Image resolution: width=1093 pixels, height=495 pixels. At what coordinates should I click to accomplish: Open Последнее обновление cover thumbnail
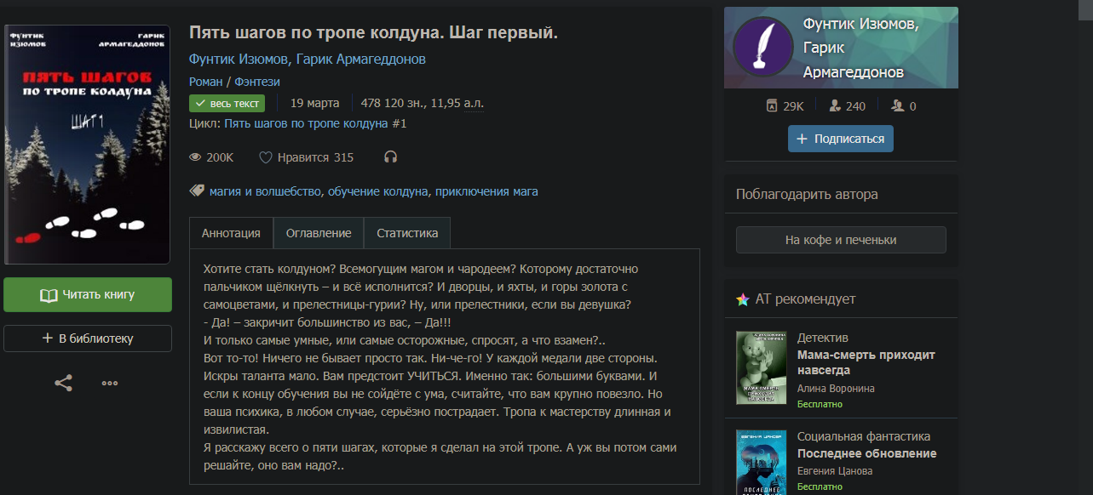[762, 462]
